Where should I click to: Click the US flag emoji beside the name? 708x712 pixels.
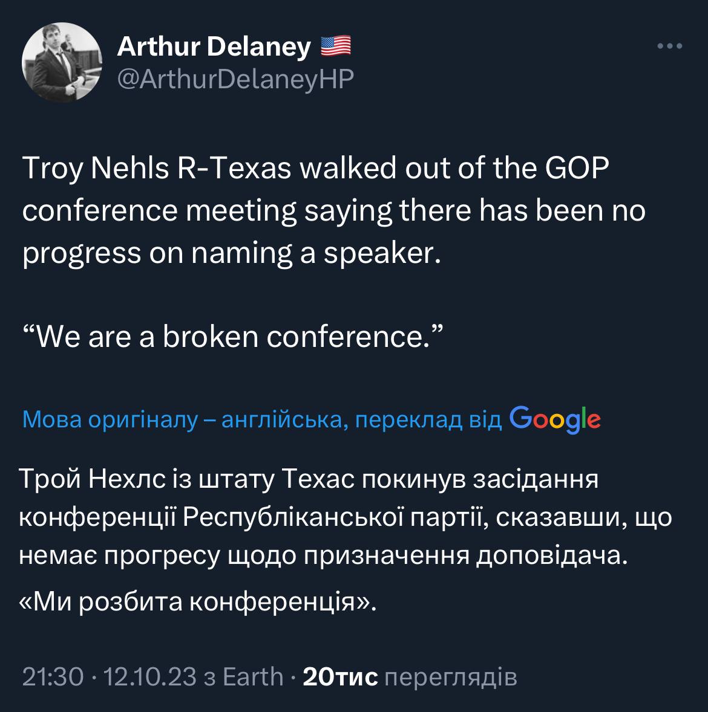click(x=335, y=47)
